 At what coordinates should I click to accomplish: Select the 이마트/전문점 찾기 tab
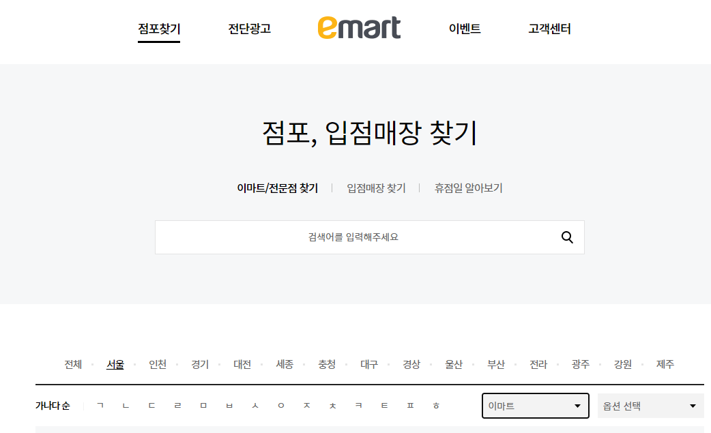click(x=277, y=188)
